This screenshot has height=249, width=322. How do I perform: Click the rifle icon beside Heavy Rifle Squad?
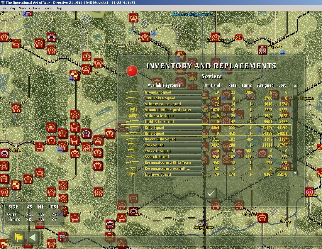pos(132,139)
